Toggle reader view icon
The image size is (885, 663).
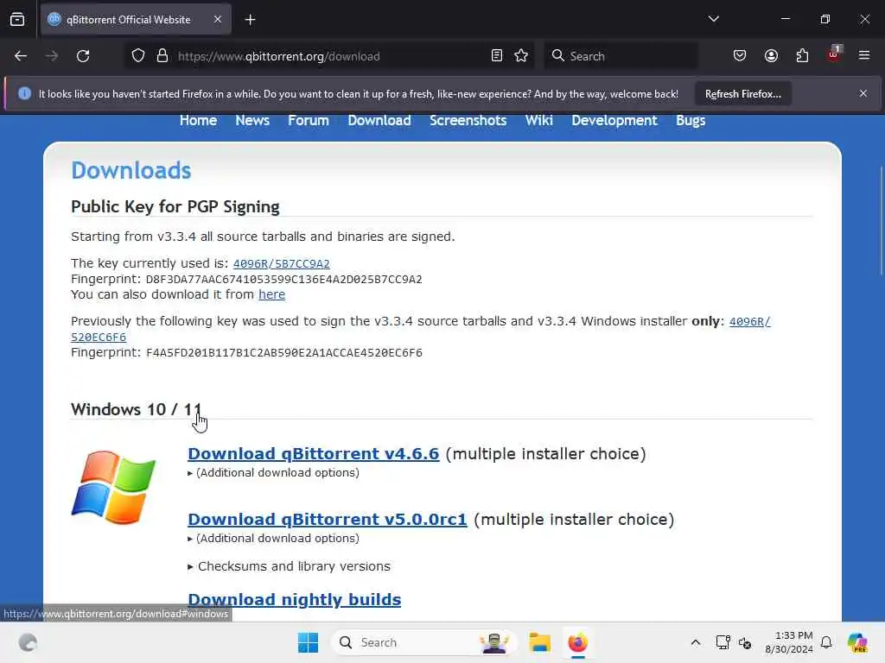click(x=497, y=56)
